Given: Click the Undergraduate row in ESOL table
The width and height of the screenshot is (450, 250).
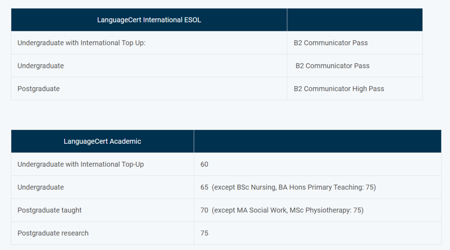Looking at the screenshot, I should tap(217, 66).
